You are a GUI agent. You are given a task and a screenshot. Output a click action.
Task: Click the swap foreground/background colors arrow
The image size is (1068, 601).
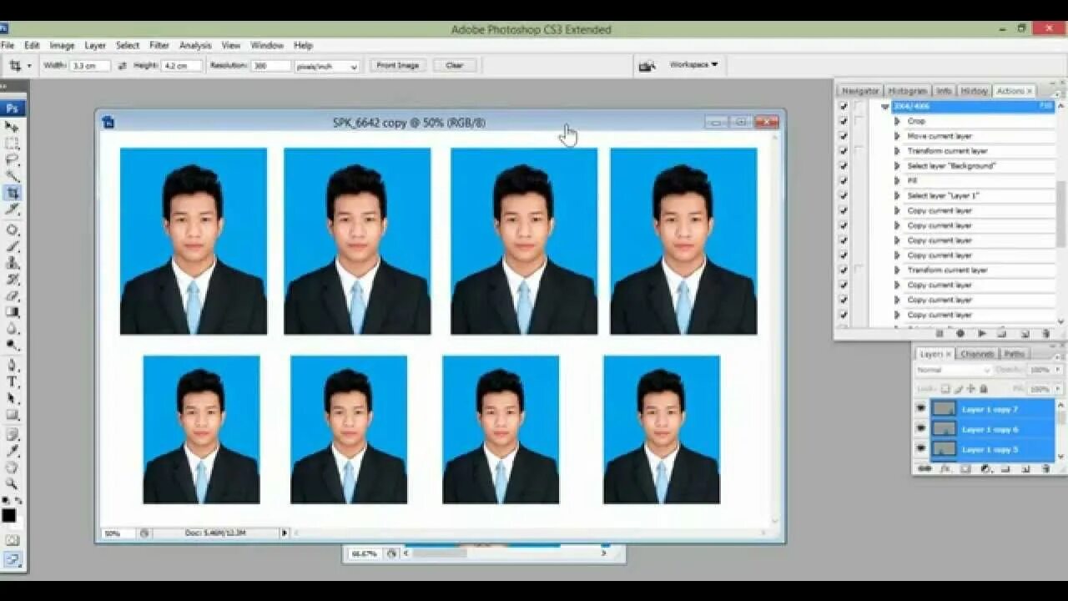pyautogui.click(x=19, y=501)
